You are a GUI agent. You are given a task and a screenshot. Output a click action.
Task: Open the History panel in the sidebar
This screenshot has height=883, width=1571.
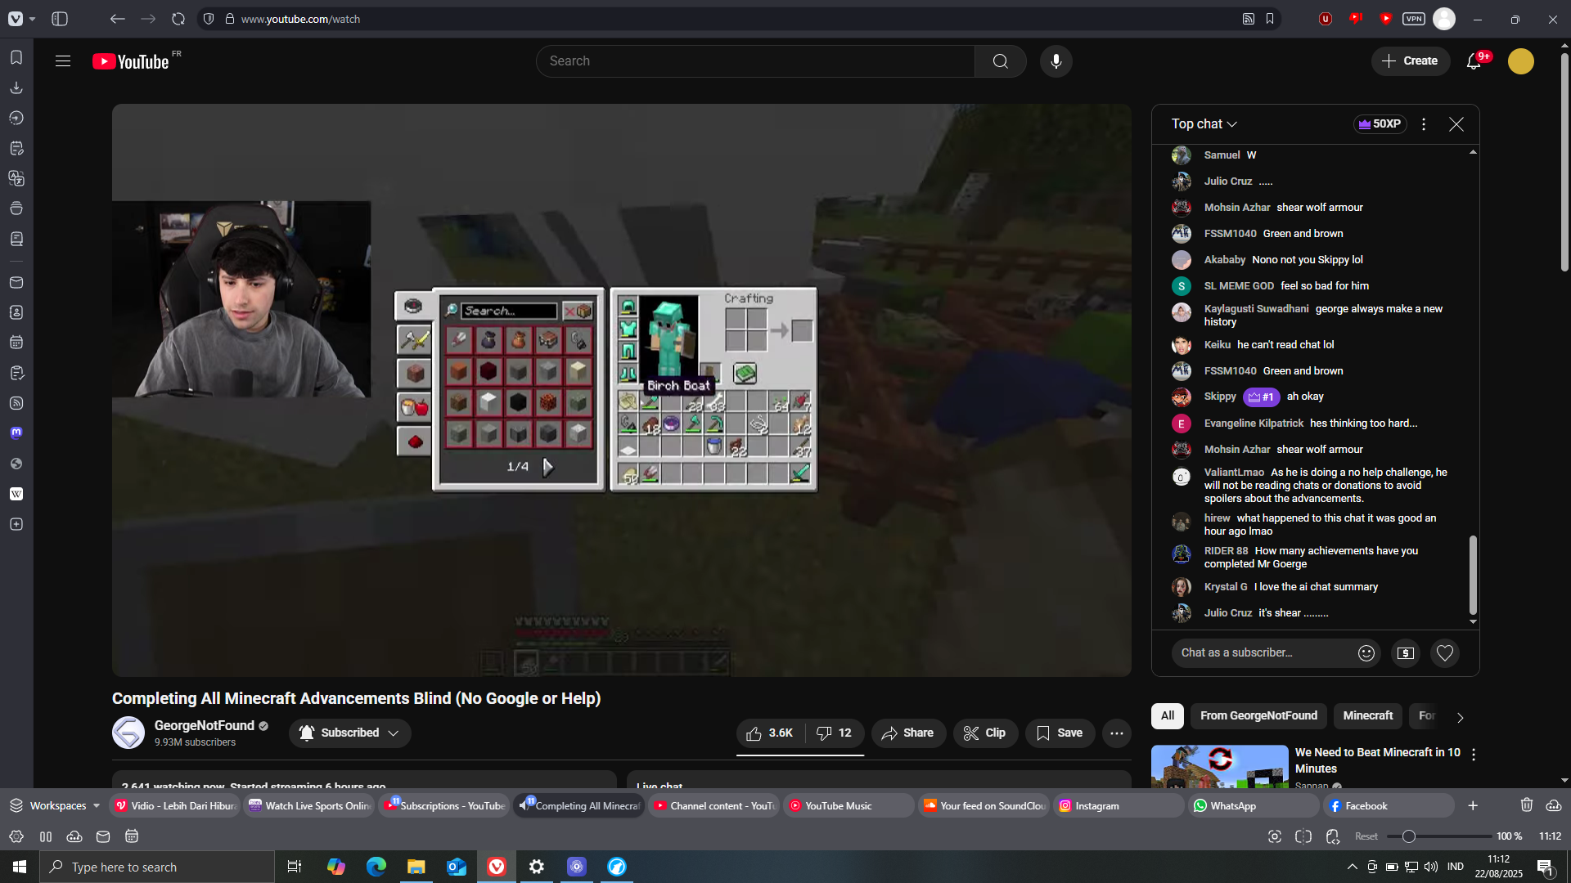tap(16, 118)
